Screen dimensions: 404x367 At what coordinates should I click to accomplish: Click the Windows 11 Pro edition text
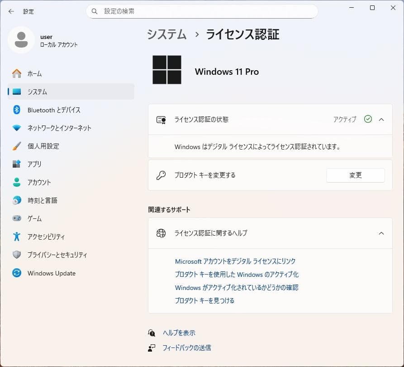[x=227, y=72]
